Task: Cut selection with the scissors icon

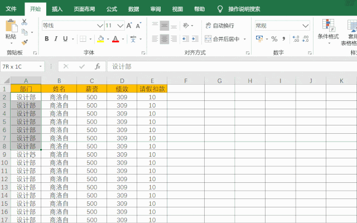Action: tap(25, 22)
